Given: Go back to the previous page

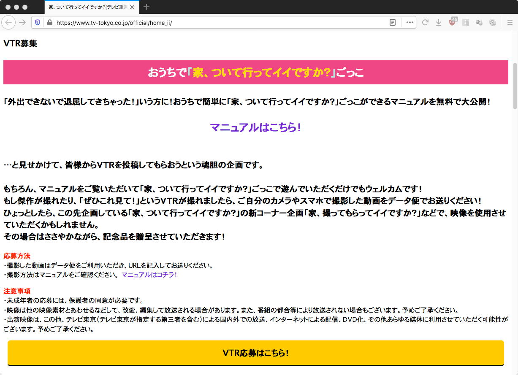Looking at the screenshot, I should (9, 22).
